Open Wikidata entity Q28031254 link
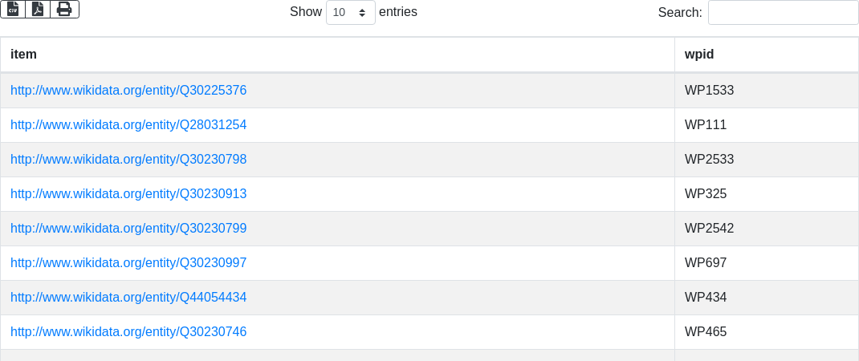This screenshot has height=361, width=859. pyautogui.click(x=128, y=125)
